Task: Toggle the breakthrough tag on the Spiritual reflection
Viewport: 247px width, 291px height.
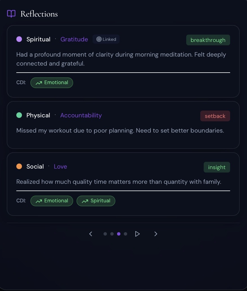Action: click(x=208, y=40)
